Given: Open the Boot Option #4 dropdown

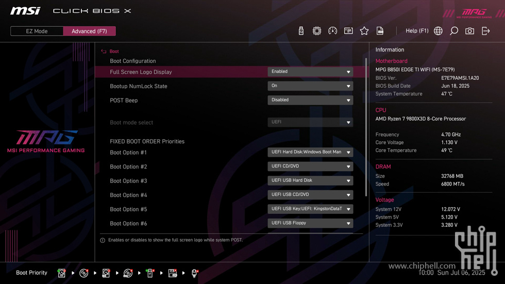Looking at the screenshot, I should [x=310, y=194].
